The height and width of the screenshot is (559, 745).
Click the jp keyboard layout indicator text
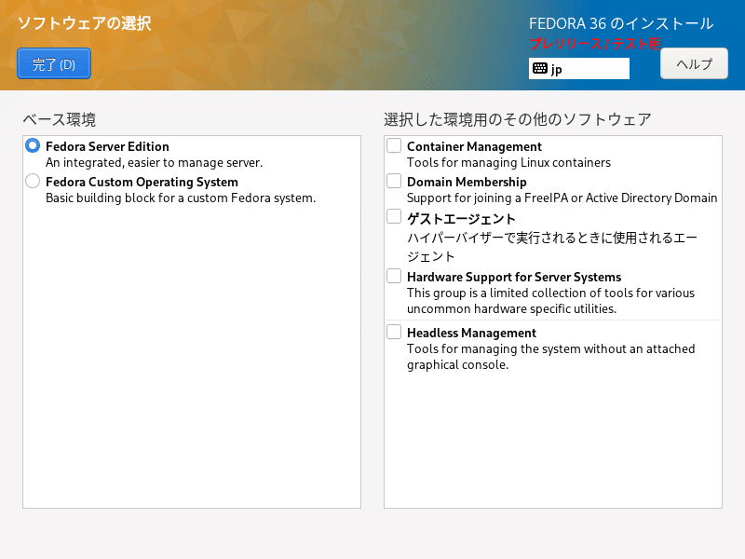[x=556, y=69]
